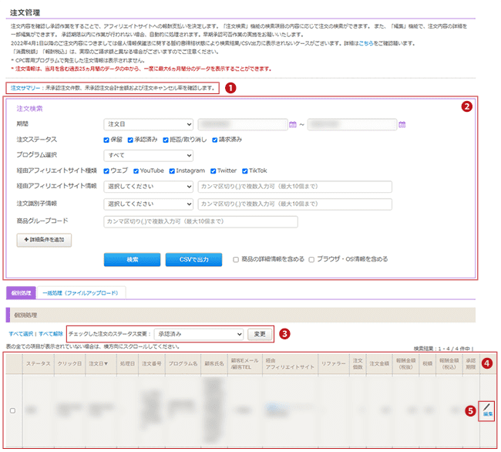
Task: Toggle the YouTube site type checkbox
Action: (x=137, y=170)
